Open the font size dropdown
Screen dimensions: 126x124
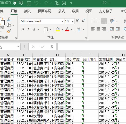pyautogui.click(x=73, y=21)
